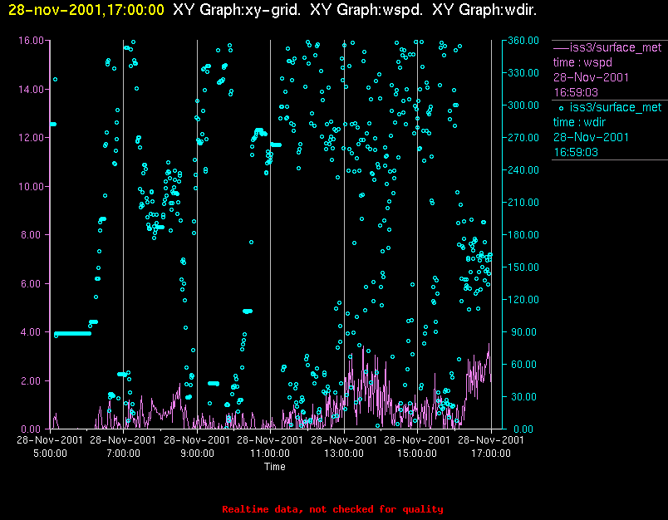This screenshot has height=520, width=668.
Task: Click the 13:00:00 time axis label
Action: click(x=344, y=454)
